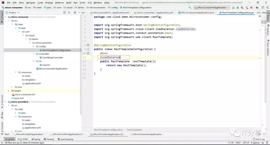Toggle the read-only lock icon in the status bar
The image size is (270, 145).
pyautogui.click(x=262, y=143)
